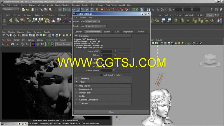The height and width of the screenshot is (126, 224).
Task: Expand the Lights section
Action: click(x=76, y=96)
